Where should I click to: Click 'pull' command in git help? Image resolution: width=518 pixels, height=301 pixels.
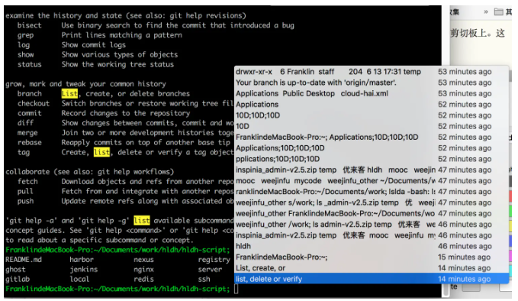tap(25, 192)
